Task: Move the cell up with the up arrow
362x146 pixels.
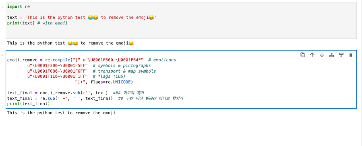Action: tap(312, 55)
